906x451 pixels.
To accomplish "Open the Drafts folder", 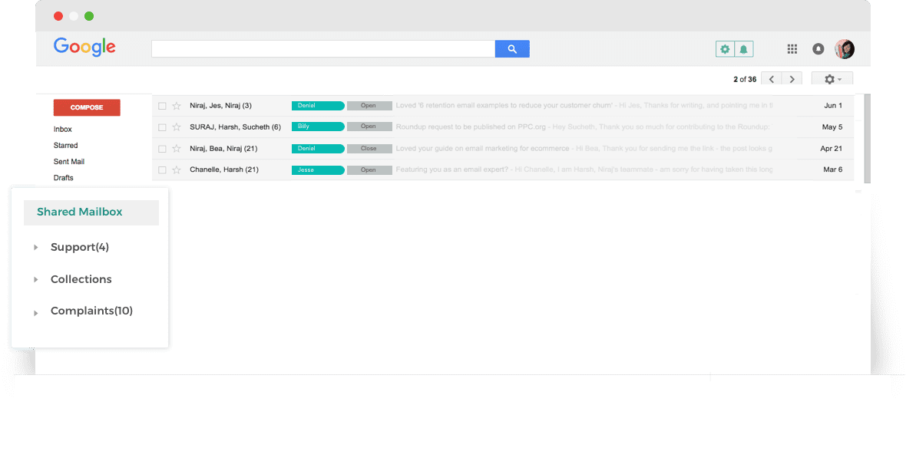I will (64, 178).
